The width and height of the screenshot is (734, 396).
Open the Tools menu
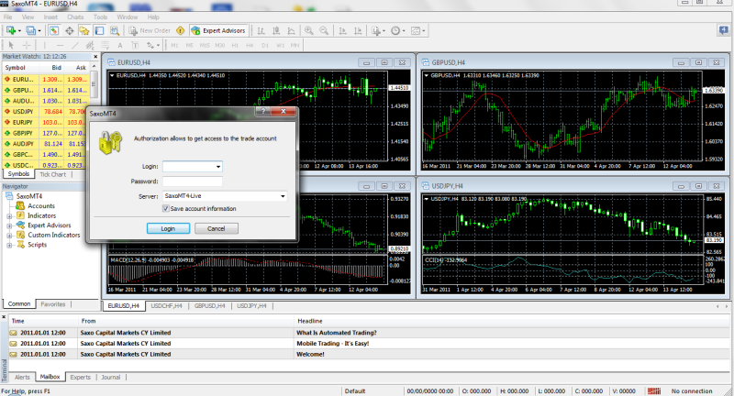pos(100,16)
